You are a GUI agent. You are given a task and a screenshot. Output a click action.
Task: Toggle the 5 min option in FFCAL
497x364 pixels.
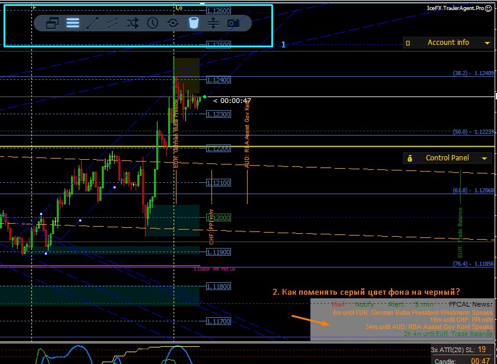pyautogui.click(x=424, y=304)
